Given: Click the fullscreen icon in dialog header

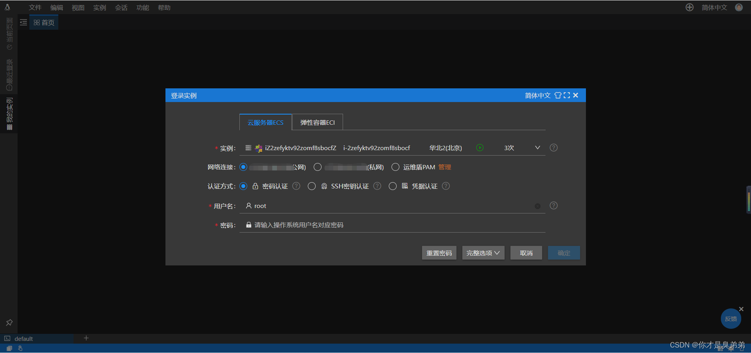Looking at the screenshot, I should tap(567, 95).
